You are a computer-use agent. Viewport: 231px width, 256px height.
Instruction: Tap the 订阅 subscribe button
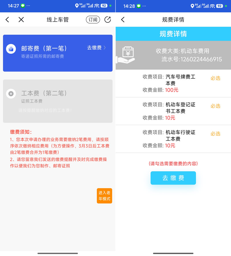point(93,20)
